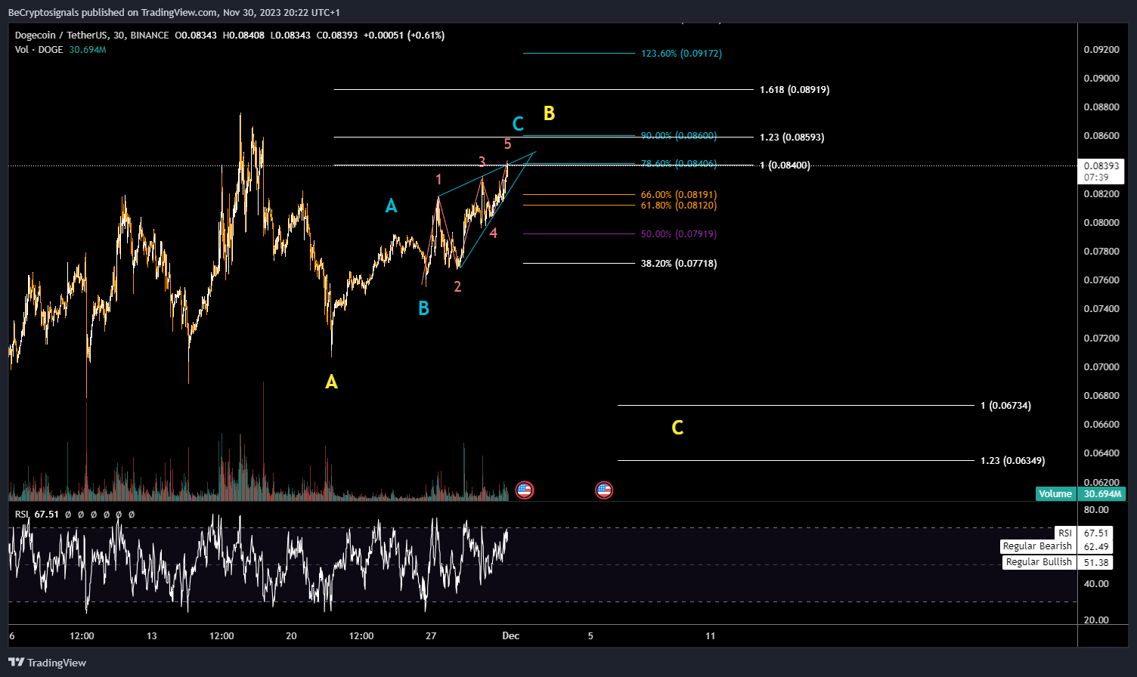Click the 38.20% (0.07718) retracement label

point(679,264)
